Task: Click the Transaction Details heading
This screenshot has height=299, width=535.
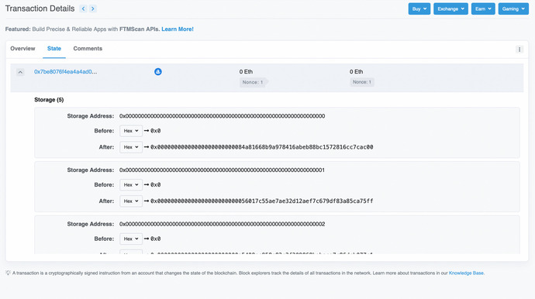Action: pyautogui.click(x=40, y=9)
